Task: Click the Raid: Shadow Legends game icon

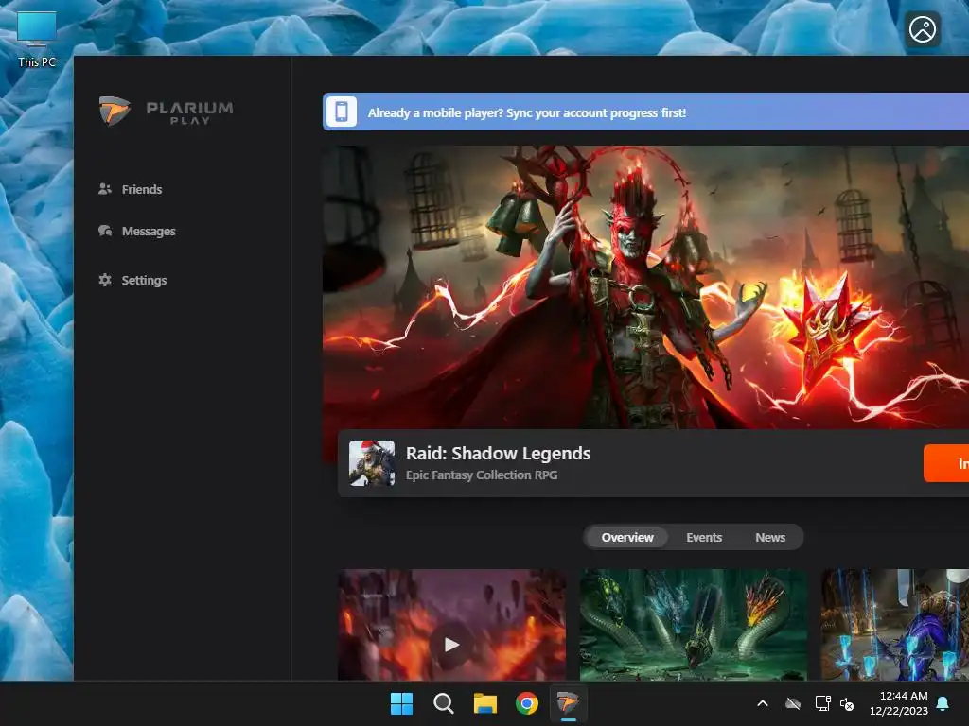Action: click(372, 463)
